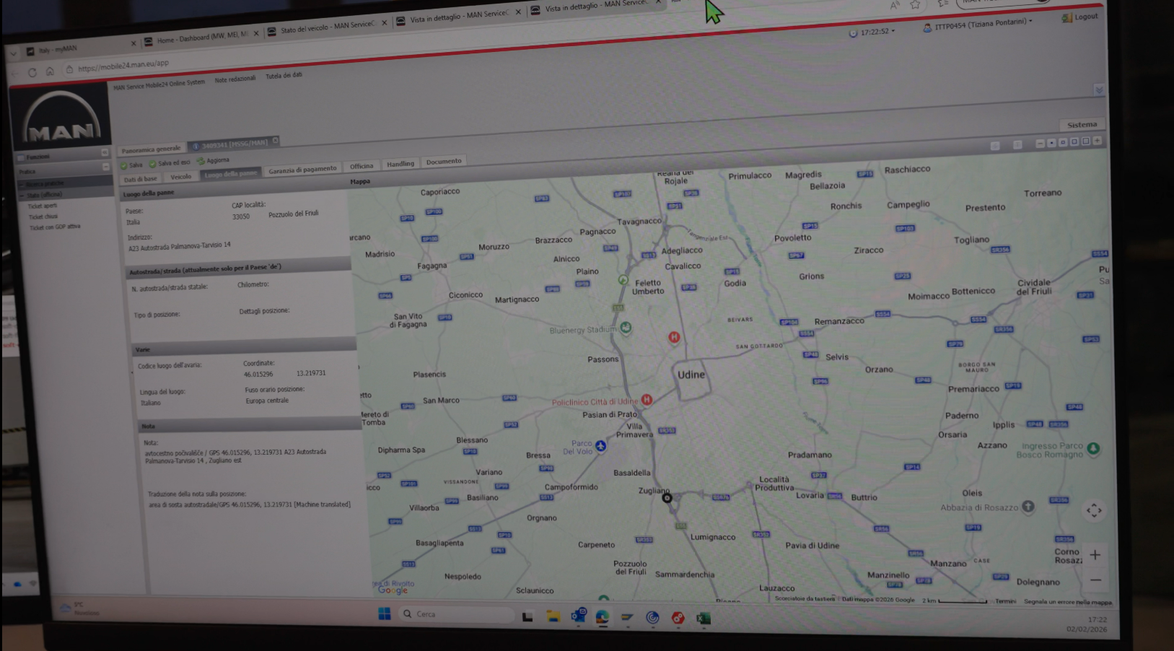The height and width of the screenshot is (651, 1174).
Task: Click the Salva save icon
Action: (x=124, y=166)
